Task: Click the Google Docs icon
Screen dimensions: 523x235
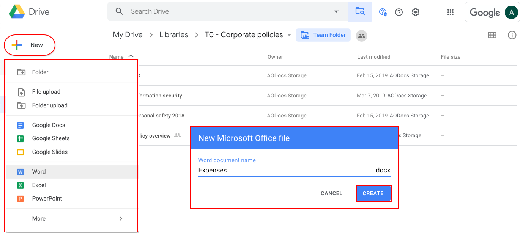Action: coord(20,125)
